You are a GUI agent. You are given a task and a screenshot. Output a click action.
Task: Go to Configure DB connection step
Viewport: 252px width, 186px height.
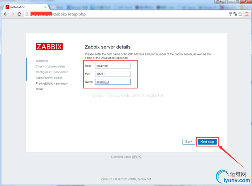click(52, 72)
